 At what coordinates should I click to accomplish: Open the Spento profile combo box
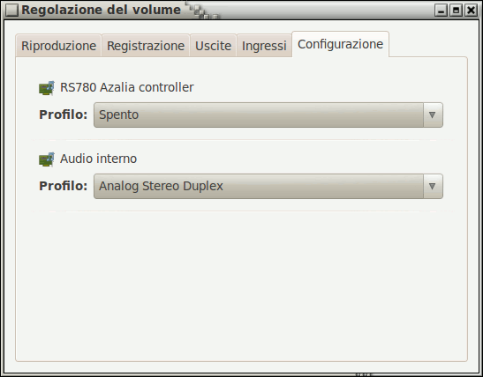pyautogui.click(x=268, y=115)
